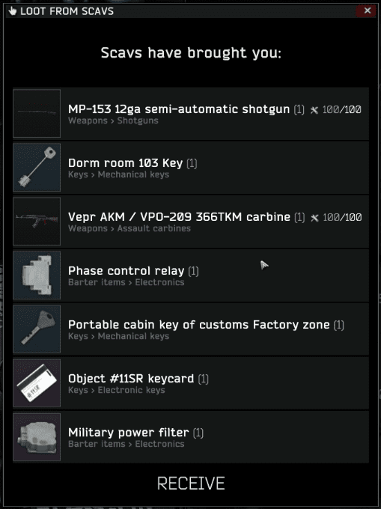Click the Portable cabin key icon

click(37, 329)
